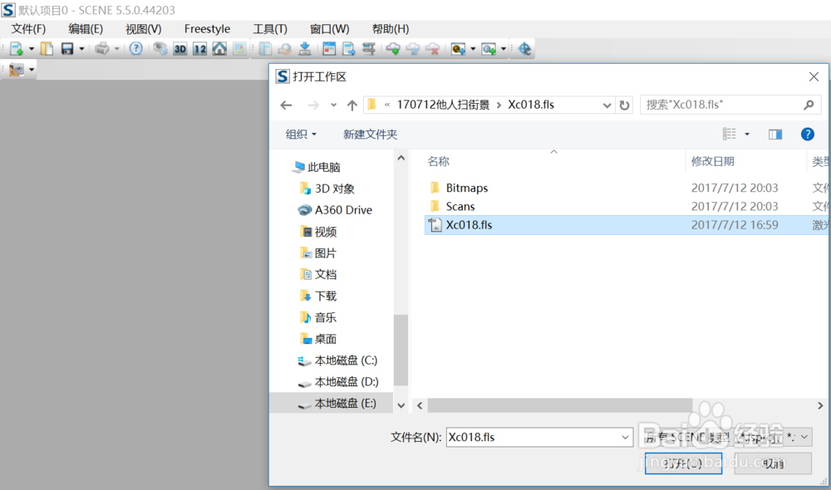Click the cloud delete (red X) icon
This screenshot has height=490, width=831.
433,49
